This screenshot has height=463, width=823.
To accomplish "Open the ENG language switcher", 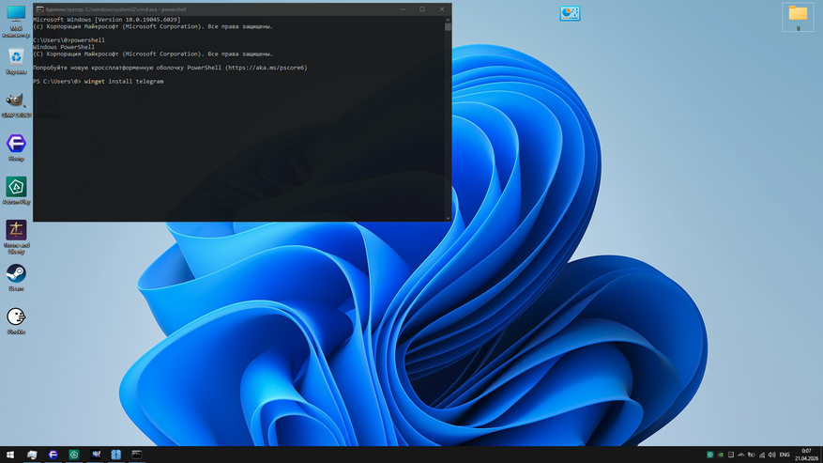I will click(x=785, y=455).
